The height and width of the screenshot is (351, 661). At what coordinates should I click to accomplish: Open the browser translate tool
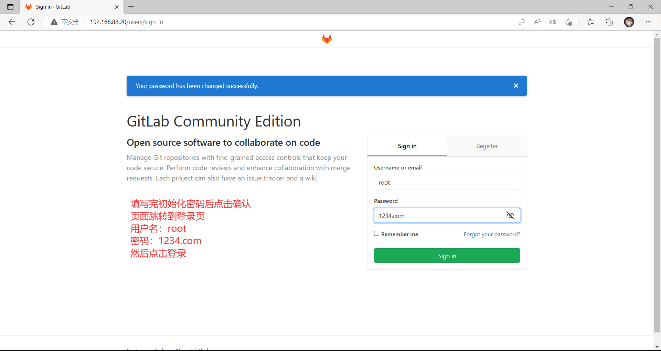553,22
